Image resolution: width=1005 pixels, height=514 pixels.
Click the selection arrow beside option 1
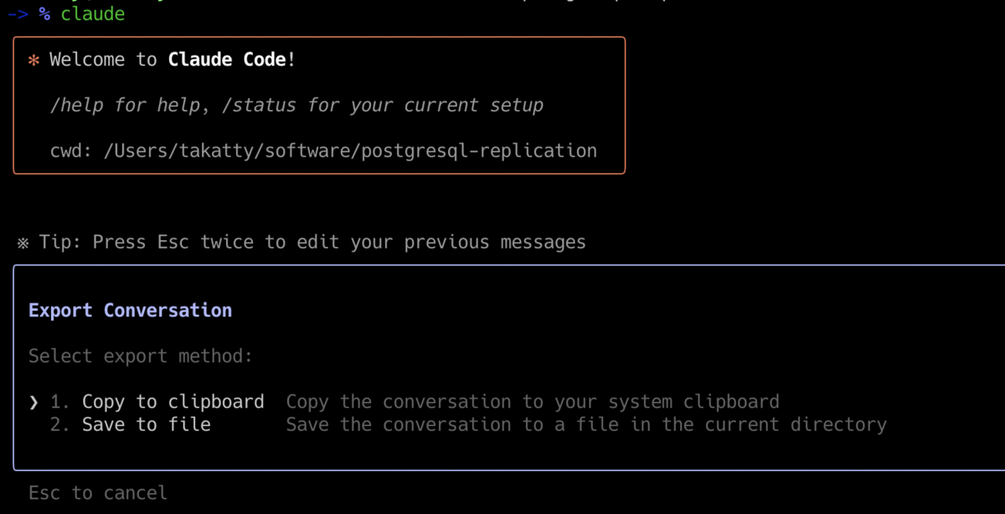pyautogui.click(x=33, y=402)
